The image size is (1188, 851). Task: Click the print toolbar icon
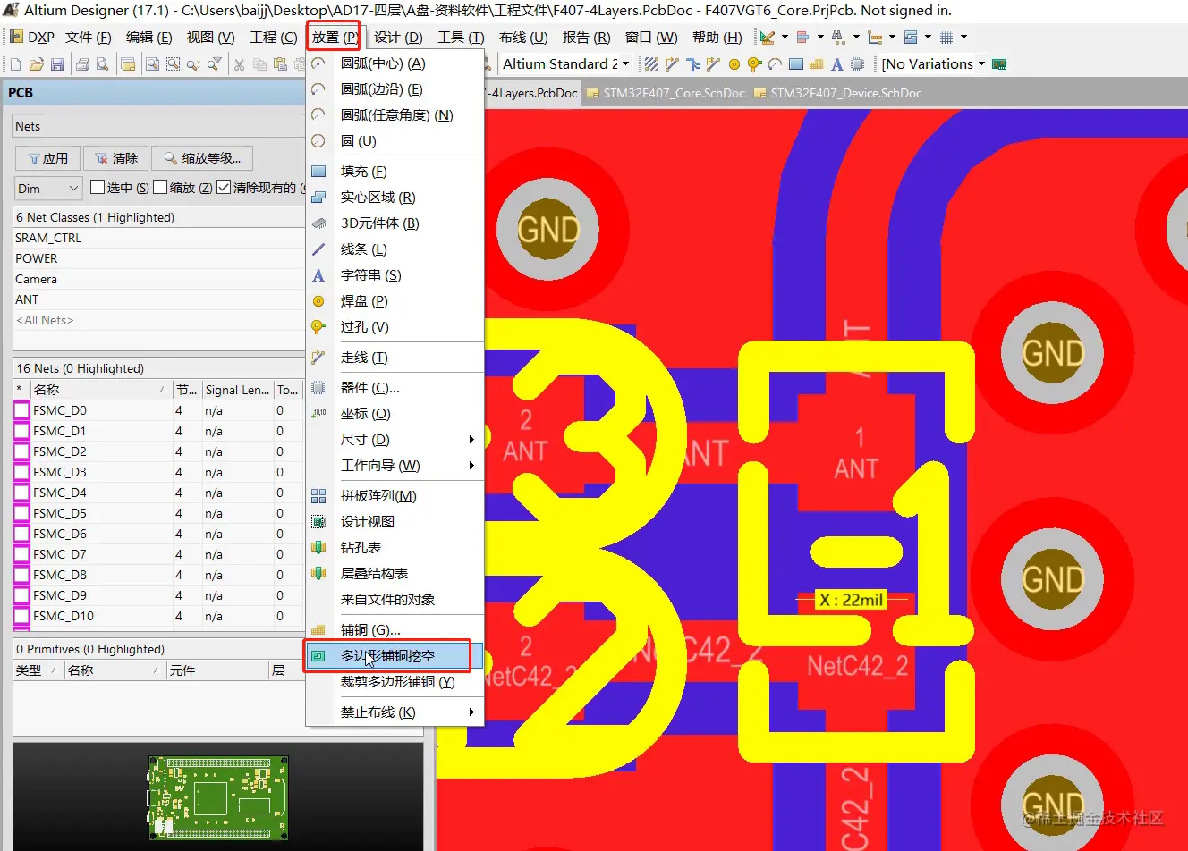tap(83, 64)
